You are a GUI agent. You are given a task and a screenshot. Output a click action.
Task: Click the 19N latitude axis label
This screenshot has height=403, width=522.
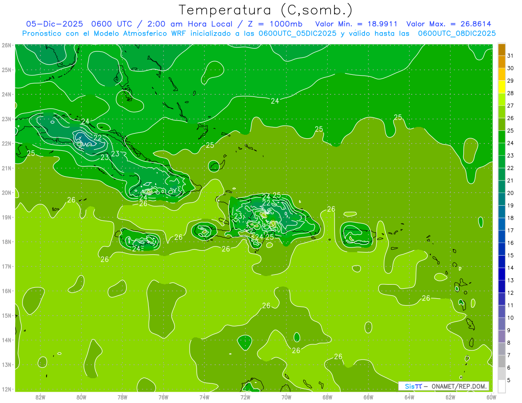[6, 217]
